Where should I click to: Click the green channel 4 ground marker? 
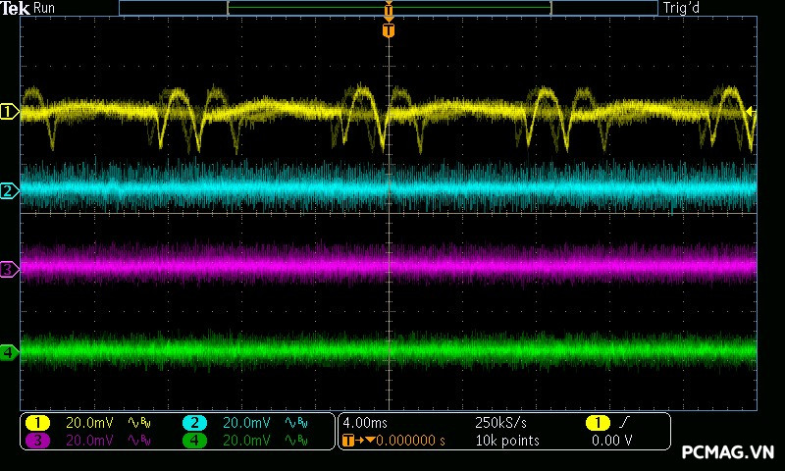point(9,351)
